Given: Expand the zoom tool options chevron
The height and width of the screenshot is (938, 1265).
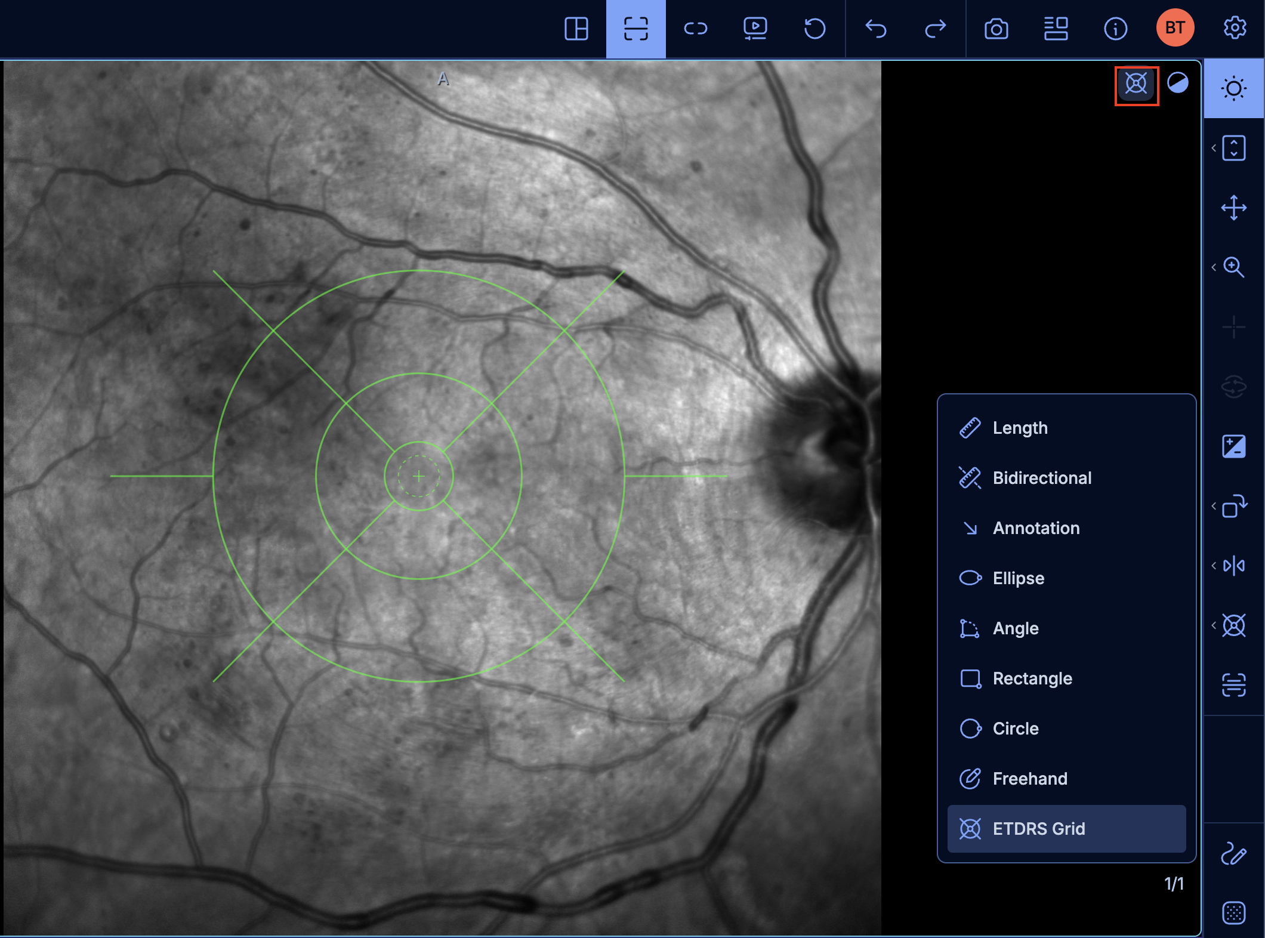Looking at the screenshot, I should (x=1214, y=267).
